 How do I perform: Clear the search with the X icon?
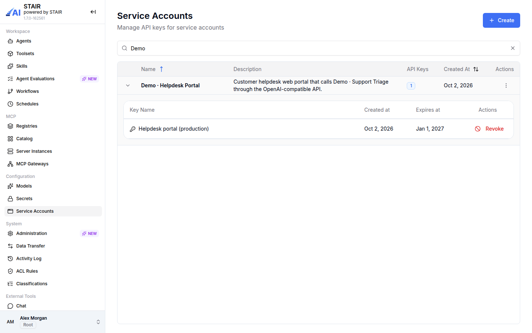pos(513,48)
